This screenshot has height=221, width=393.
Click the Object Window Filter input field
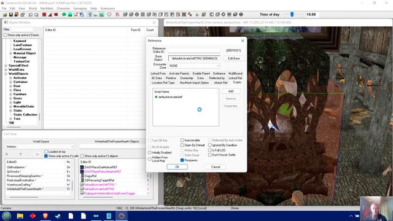tap(22, 29)
